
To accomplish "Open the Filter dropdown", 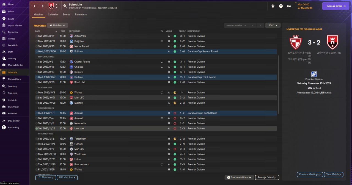I will [273, 25].
